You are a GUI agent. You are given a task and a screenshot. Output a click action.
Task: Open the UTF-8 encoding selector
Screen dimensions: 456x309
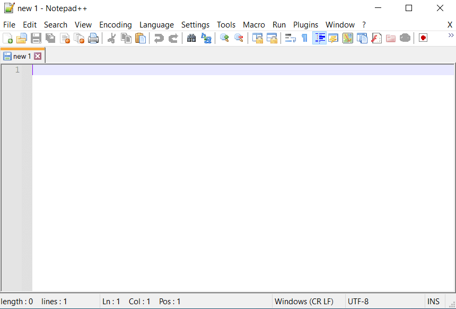click(x=358, y=302)
